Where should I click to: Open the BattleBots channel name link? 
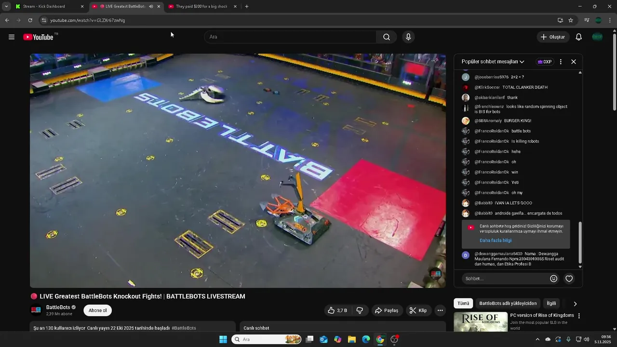tap(58, 307)
